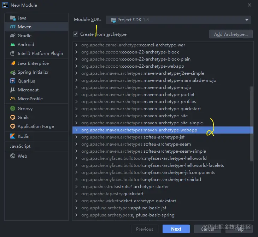The height and width of the screenshot is (237, 258).
Task: Select Kotlin module type
Action: click(x=36, y=136)
